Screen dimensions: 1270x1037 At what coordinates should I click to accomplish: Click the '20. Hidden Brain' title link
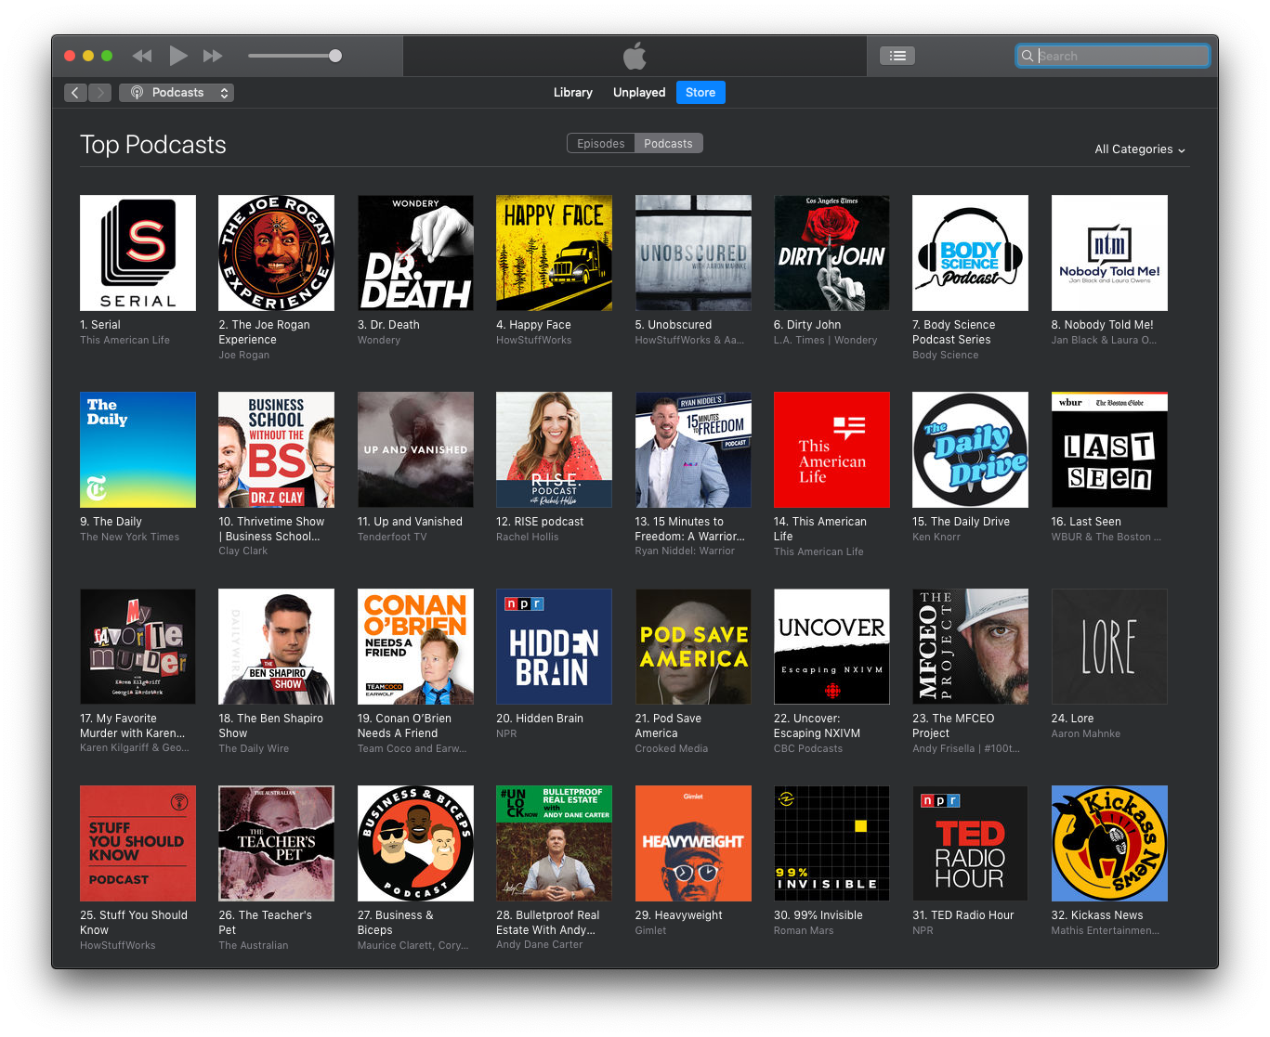point(540,719)
